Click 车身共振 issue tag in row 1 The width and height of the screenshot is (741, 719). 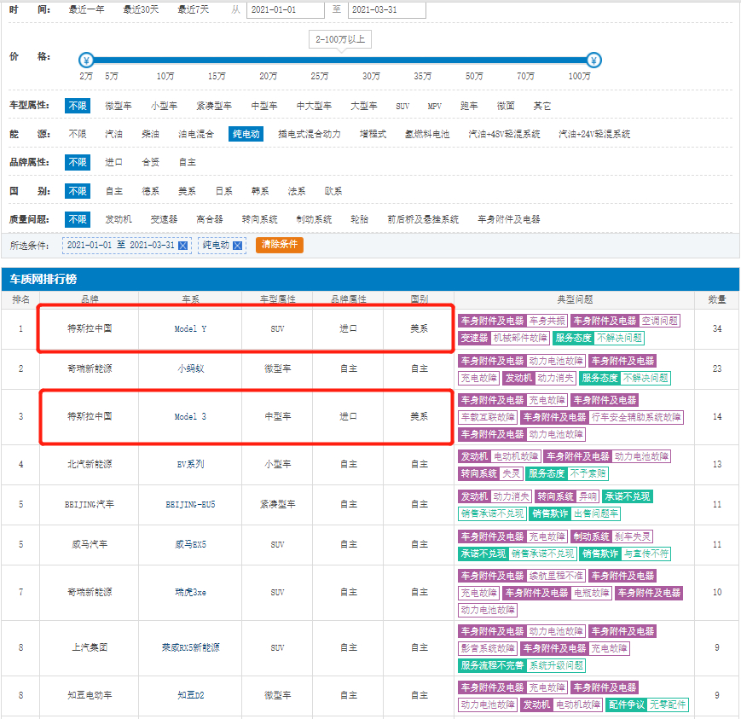tap(547, 321)
